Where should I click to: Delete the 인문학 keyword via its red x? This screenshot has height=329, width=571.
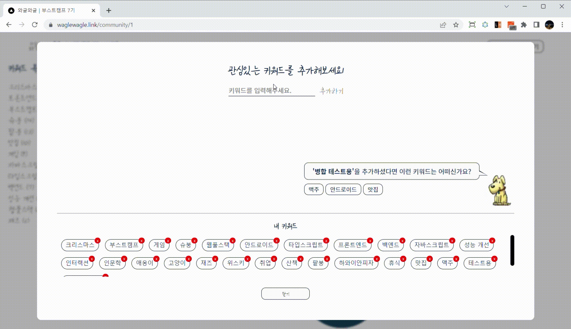pos(124,259)
